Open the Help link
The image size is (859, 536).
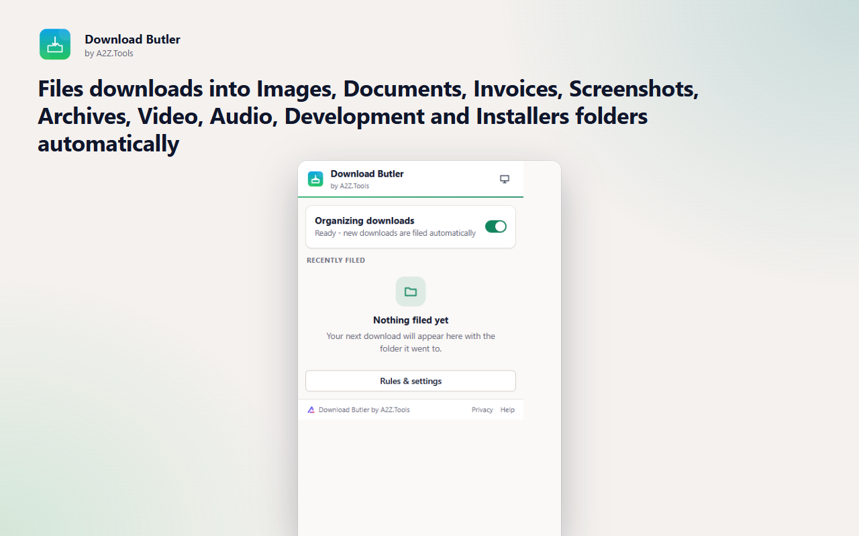coord(507,410)
